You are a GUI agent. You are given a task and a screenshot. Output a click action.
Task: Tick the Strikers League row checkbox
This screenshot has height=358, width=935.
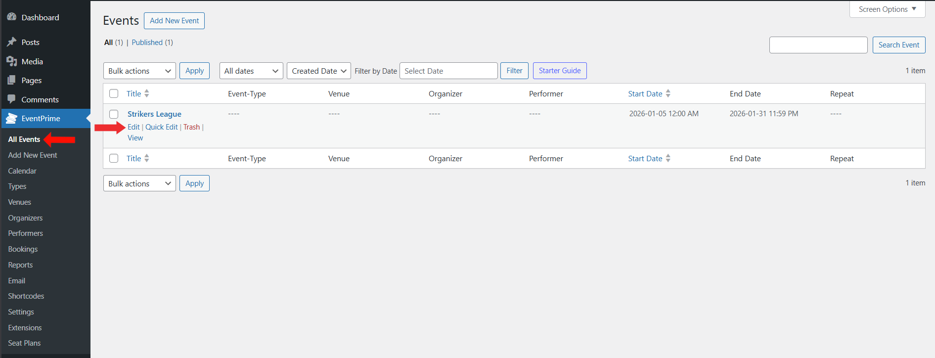114,114
